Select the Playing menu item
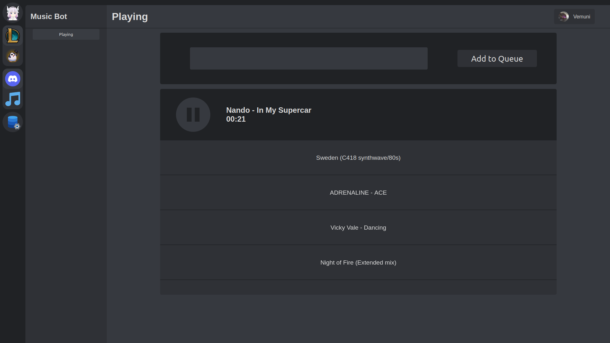Viewport: 610px width, 343px height. pos(66,34)
